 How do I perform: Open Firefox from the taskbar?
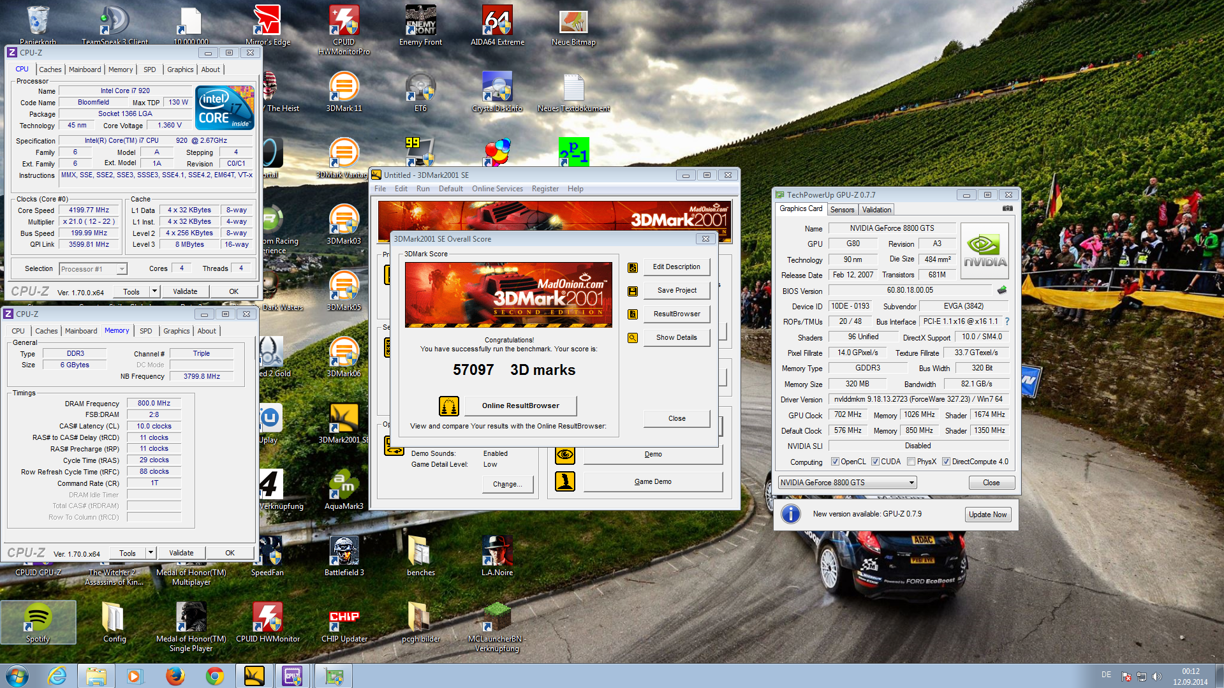[175, 676]
